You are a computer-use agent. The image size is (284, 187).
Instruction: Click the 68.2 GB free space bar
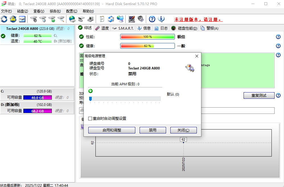coord(38,111)
